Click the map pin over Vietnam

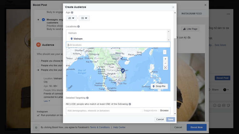click(x=123, y=71)
